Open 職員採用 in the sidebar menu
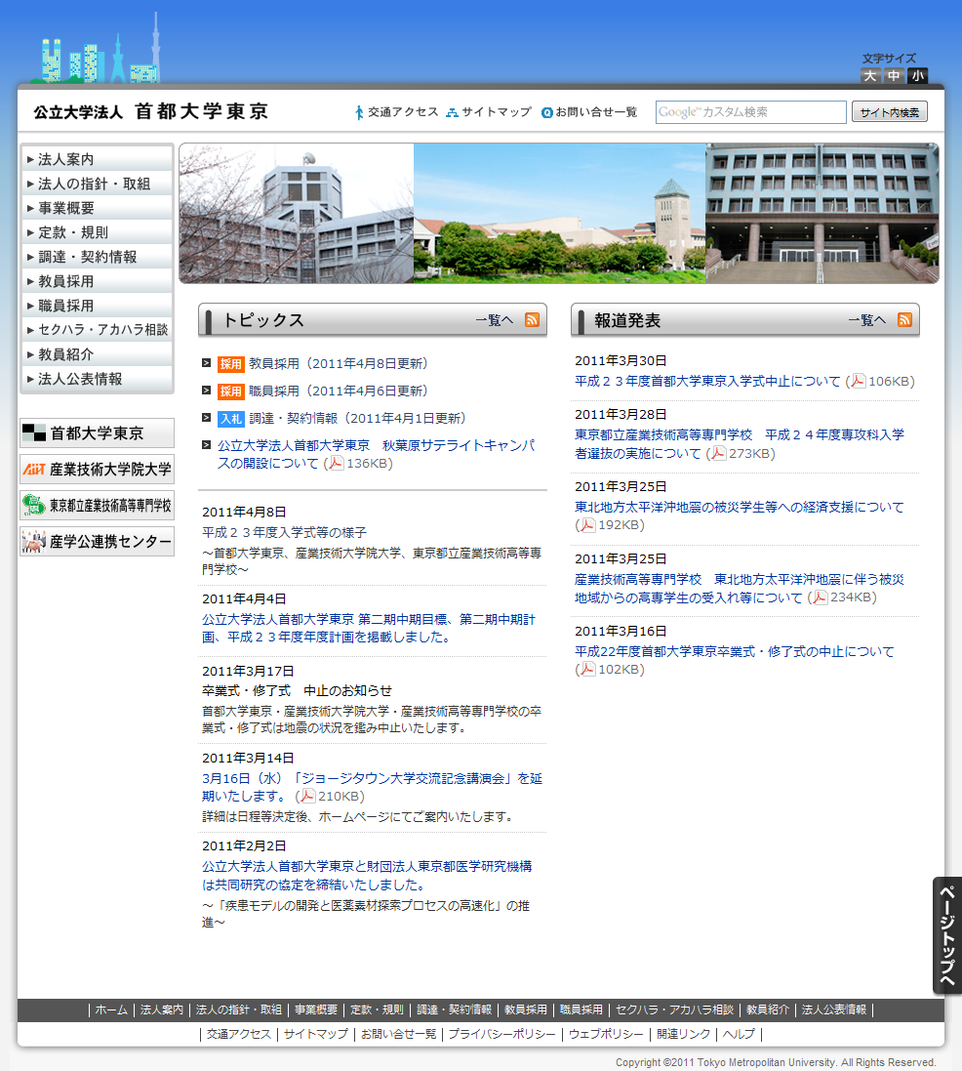 click(97, 306)
